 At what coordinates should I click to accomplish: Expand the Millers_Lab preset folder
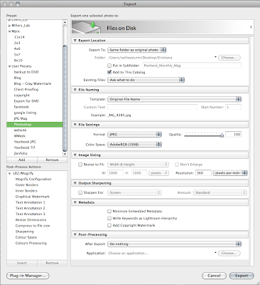pyautogui.click(x=9, y=26)
